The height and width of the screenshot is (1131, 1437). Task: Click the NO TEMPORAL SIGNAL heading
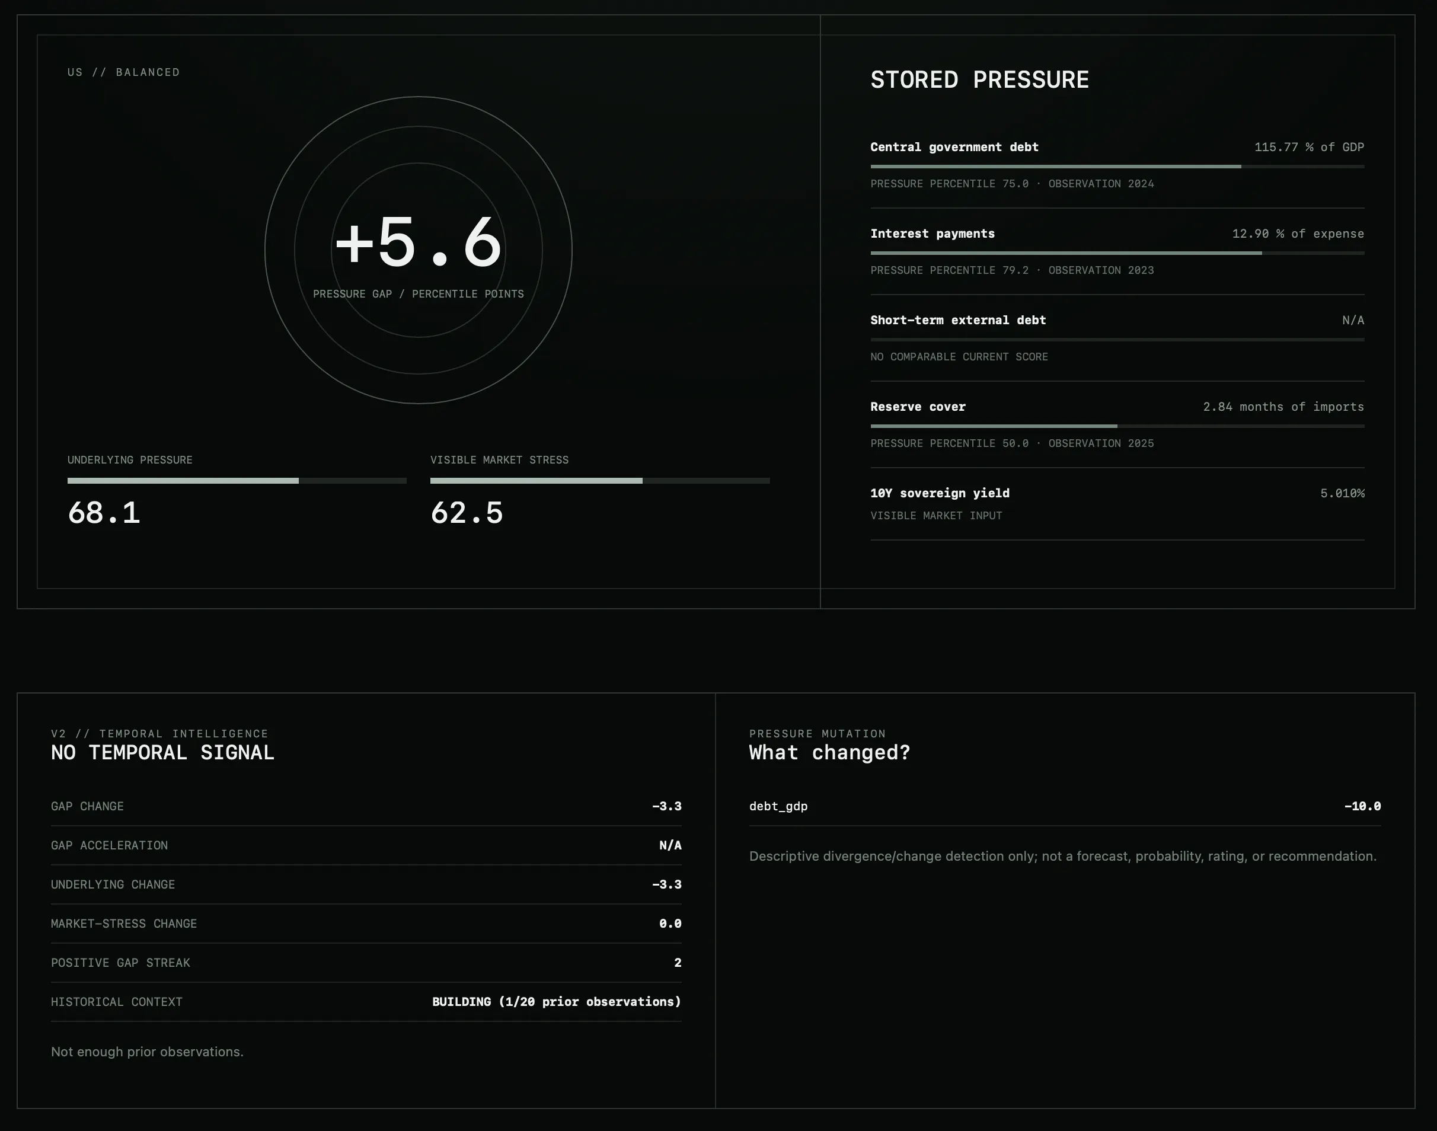[162, 753]
